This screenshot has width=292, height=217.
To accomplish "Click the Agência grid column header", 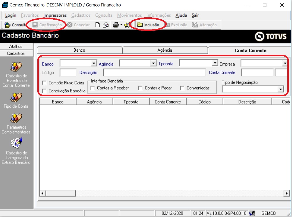I will (94, 102).
